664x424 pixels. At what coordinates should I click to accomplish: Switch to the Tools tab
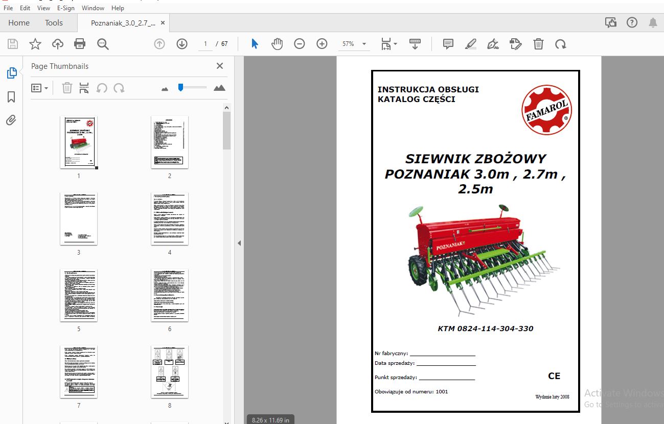(x=54, y=22)
